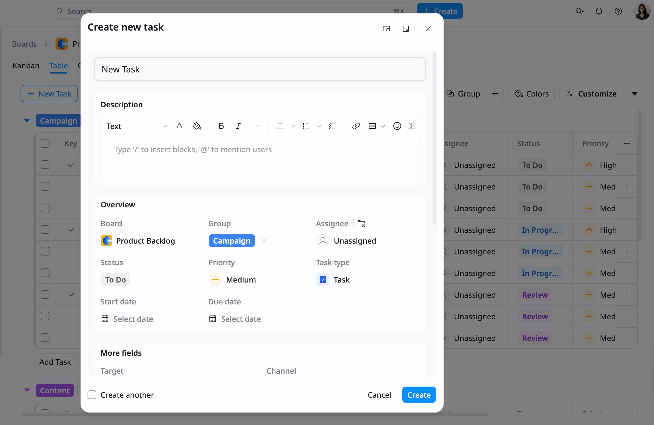
Task: Open the help icon
Action: [x=618, y=11]
